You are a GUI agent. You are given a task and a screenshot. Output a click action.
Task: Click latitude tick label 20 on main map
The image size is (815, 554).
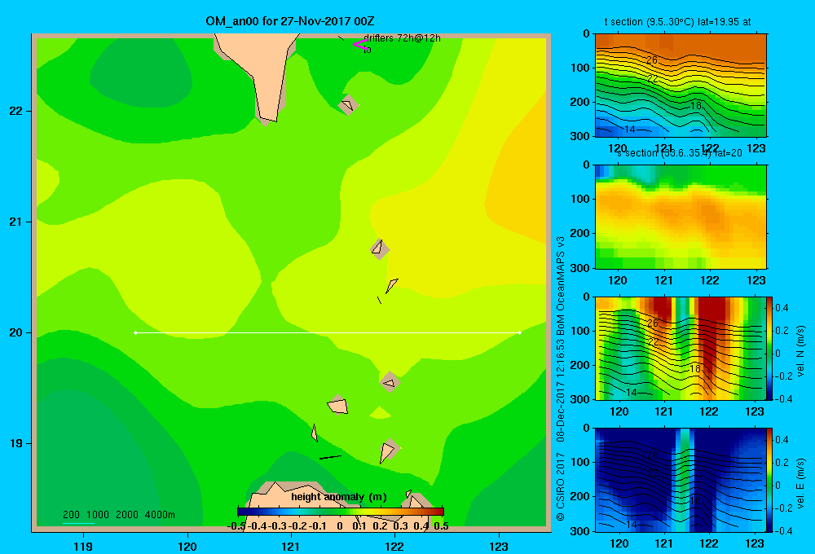[16, 332]
